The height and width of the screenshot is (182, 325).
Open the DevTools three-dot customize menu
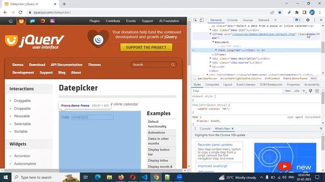(315, 20)
